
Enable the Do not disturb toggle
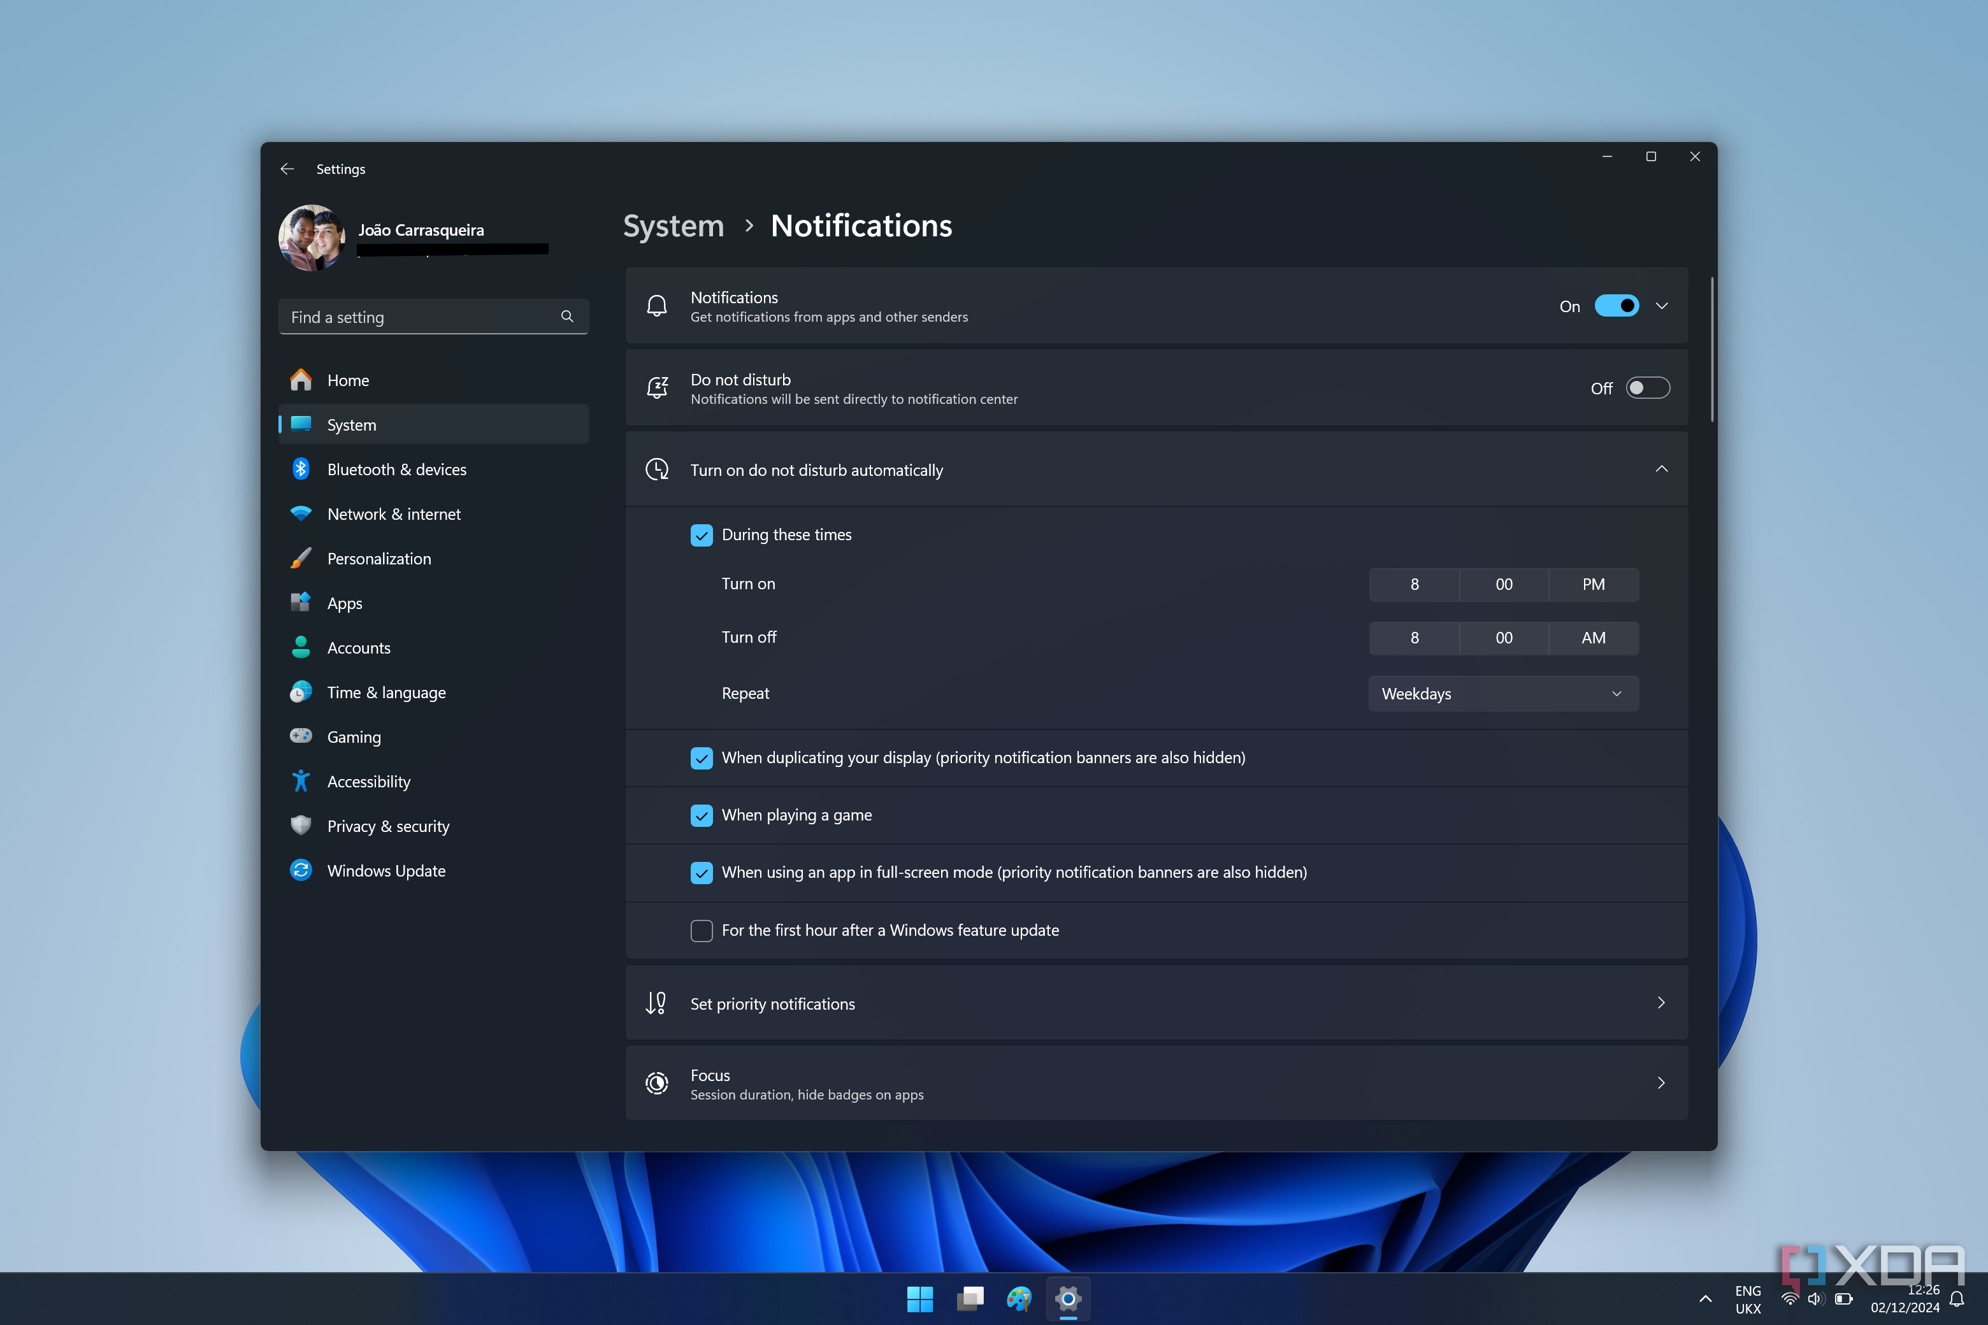1646,388
